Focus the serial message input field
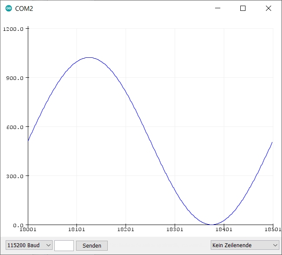Image resolution: width=282 pixels, height=255 pixels. coord(64,245)
